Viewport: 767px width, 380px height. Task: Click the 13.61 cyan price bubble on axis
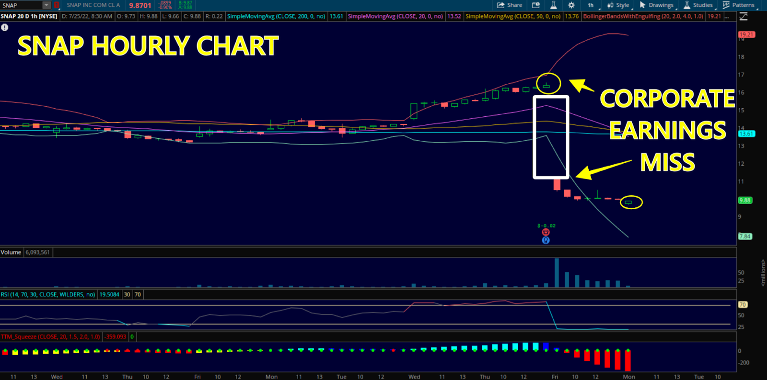click(746, 134)
